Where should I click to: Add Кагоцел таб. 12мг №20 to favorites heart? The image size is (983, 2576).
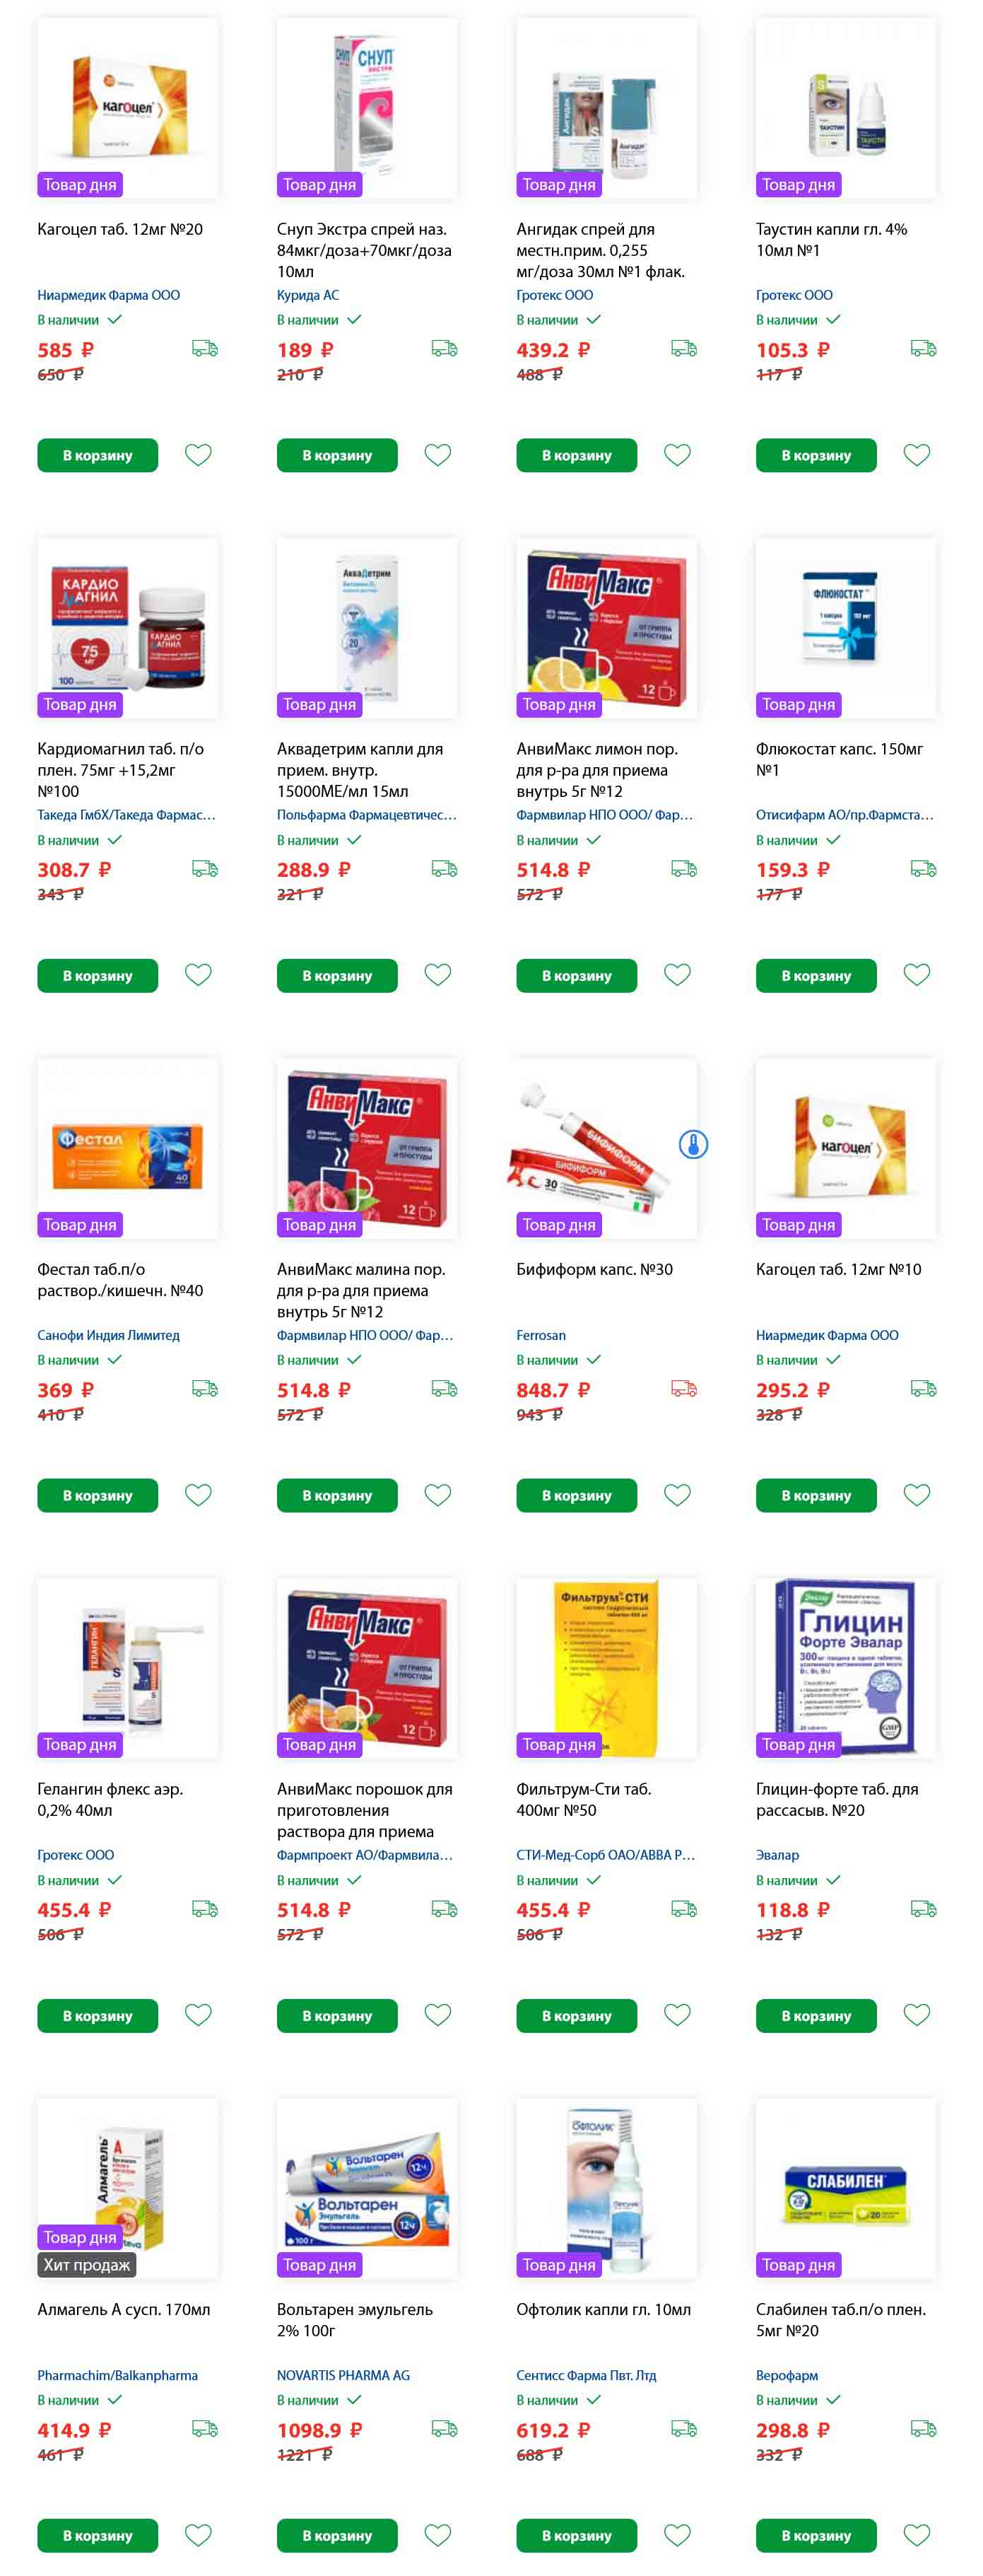(198, 455)
